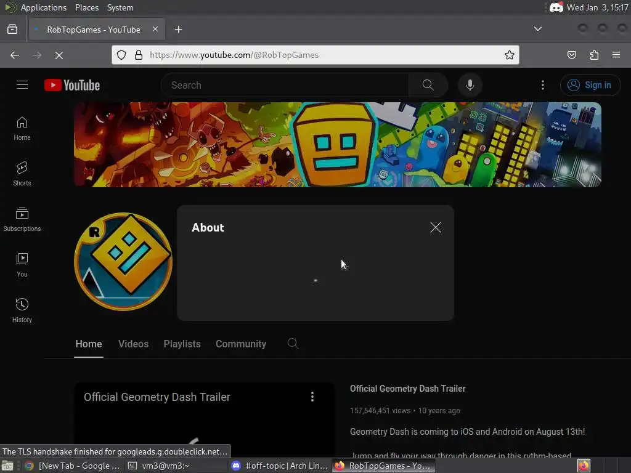Open Shorts in the sidebar
This screenshot has height=473, width=631.
point(22,174)
